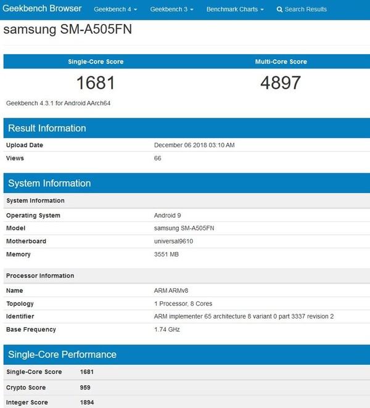Click the processor Name label

14,291
